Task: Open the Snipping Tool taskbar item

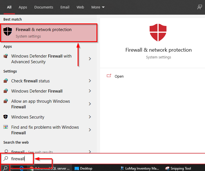Action: (x=178, y=168)
